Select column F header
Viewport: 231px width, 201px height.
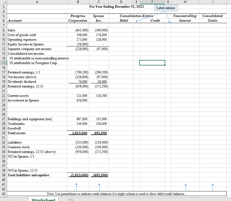(x=152, y=2)
